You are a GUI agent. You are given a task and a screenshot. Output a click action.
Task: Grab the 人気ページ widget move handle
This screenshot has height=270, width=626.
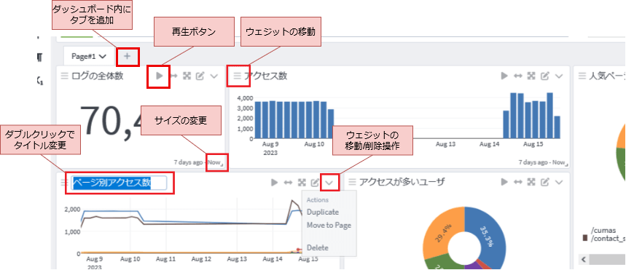[582, 76]
